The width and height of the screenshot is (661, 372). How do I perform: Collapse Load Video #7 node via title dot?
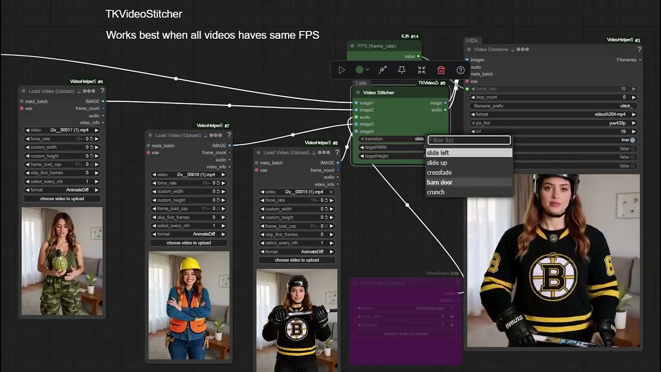[150, 135]
